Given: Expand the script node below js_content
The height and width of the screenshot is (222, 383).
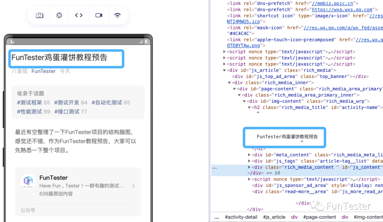Looking at the screenshot, I should click(x=249, y=179).
